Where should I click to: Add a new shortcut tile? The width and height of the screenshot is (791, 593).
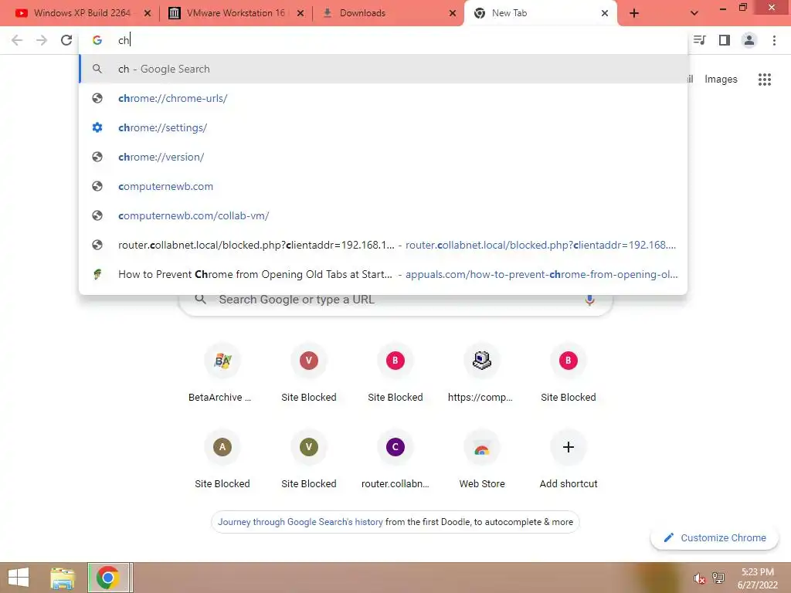(569, 460)
